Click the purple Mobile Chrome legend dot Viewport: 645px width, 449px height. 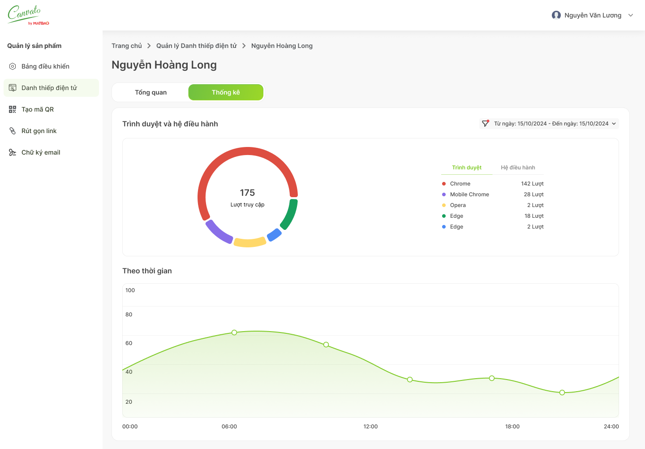(444, 194)
